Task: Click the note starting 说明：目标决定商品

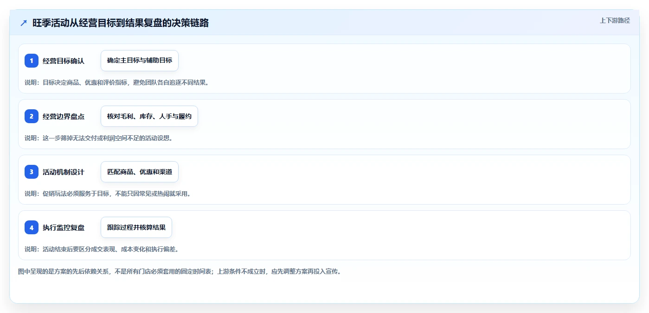Action: [x=116, y=82]
